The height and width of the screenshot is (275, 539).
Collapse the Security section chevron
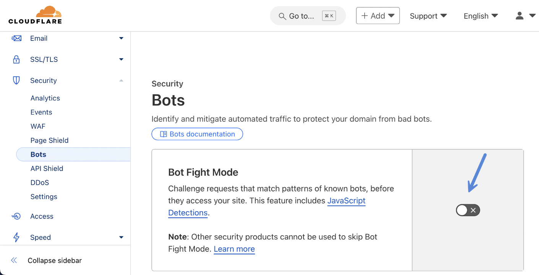tap(121, 80)
